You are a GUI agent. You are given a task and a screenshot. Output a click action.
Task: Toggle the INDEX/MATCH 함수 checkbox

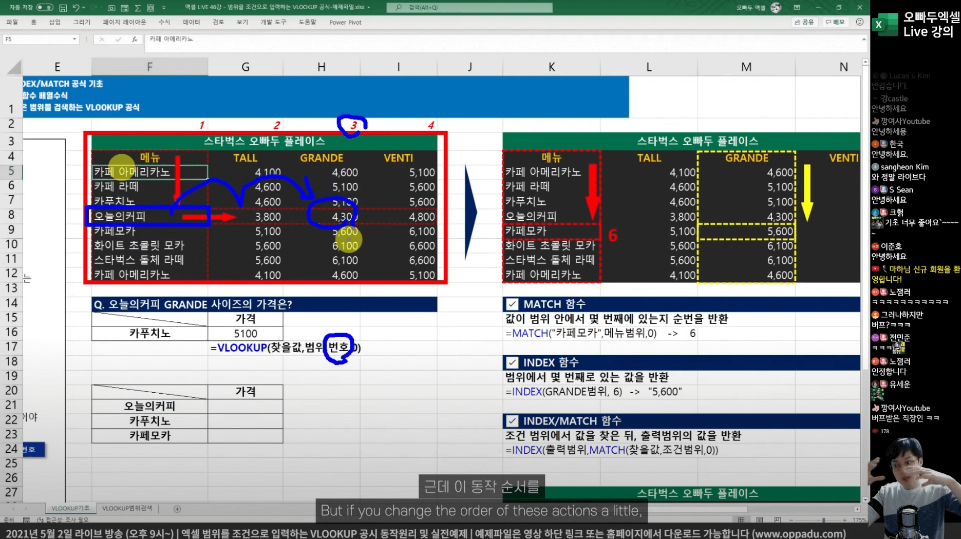coord(512,421)
